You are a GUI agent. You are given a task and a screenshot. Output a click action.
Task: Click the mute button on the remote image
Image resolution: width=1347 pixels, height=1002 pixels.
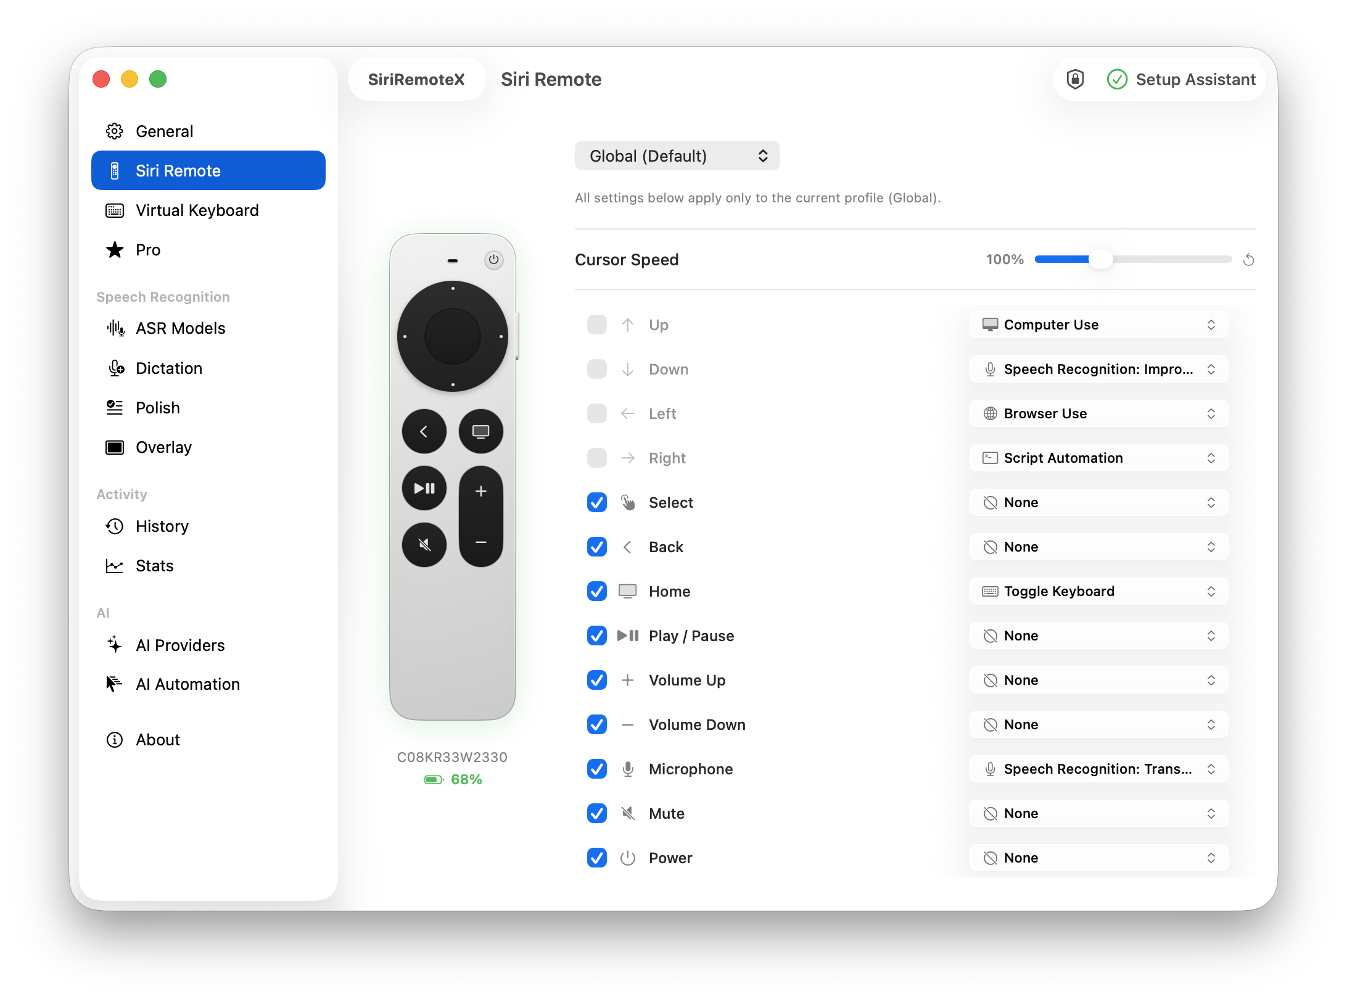pyautogui.click(x=424, y=545)
